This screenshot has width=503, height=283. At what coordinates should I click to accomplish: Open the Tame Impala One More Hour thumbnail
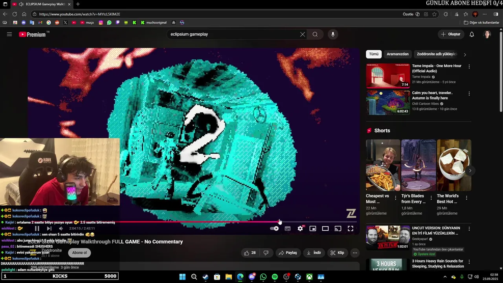point(388,76)
